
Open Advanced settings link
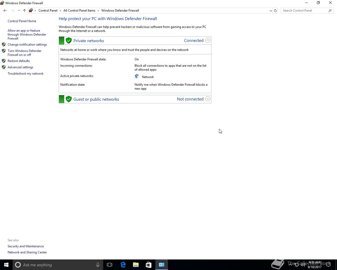pyautogui.click(x=20, y=67)
